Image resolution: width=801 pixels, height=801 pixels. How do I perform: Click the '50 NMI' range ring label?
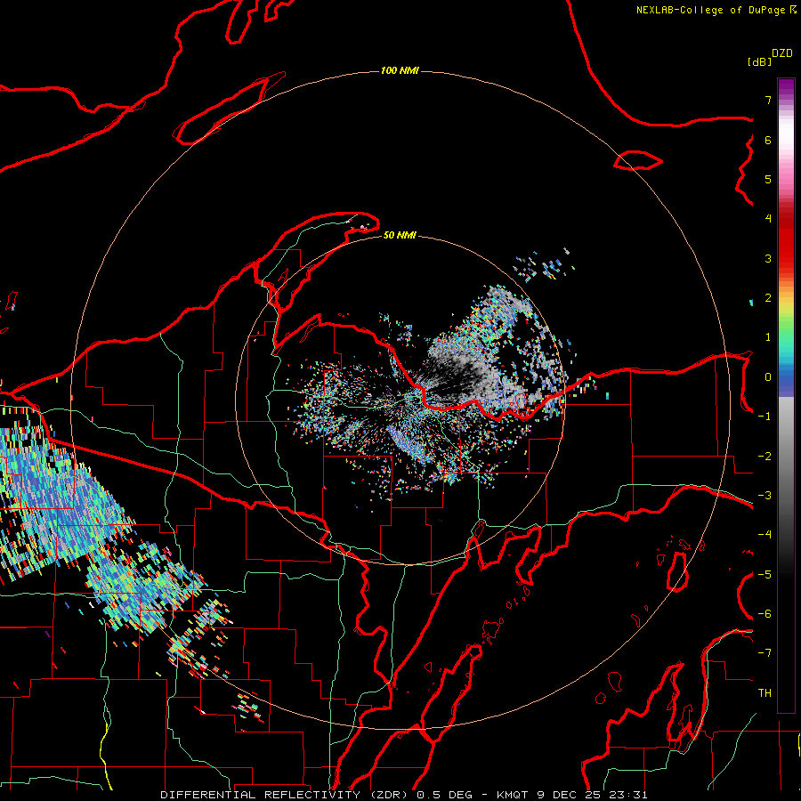click(400, 236)
